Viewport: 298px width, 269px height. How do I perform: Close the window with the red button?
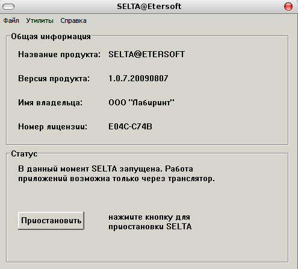(288, 7)
